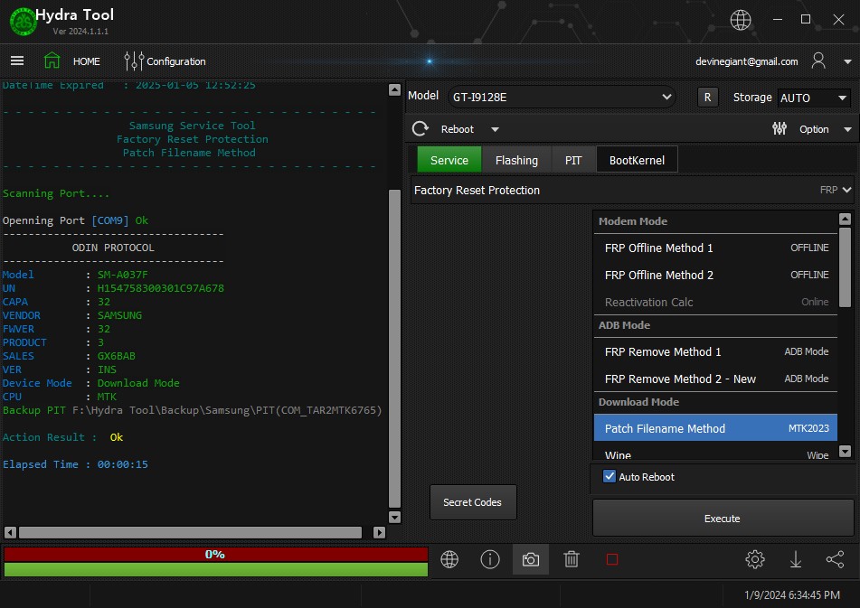Open Configuration sliders icon

(134, 61)
